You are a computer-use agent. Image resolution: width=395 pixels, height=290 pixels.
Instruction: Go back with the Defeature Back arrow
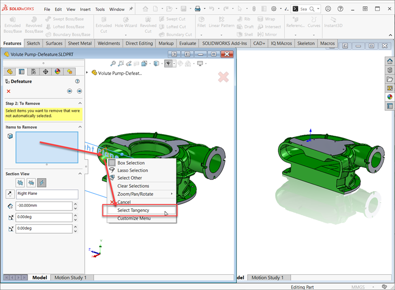(69, 91)
